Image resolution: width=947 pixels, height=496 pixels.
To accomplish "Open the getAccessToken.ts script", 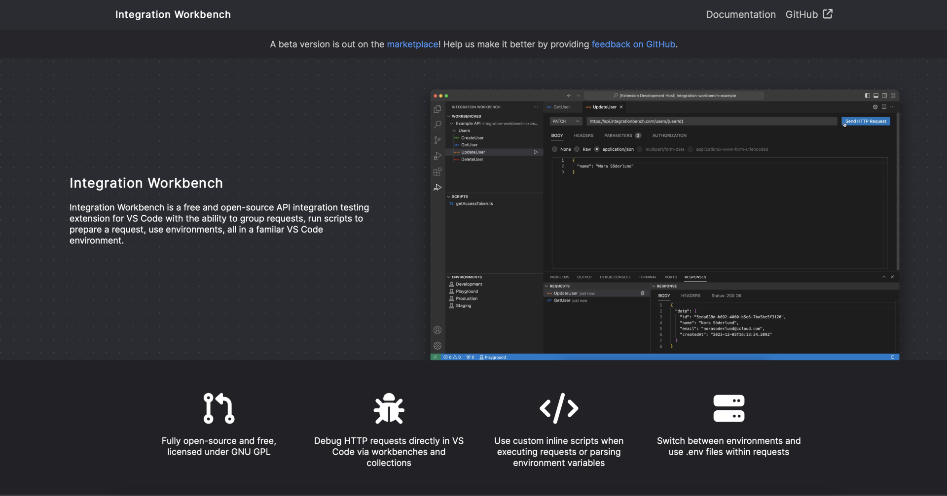I will (x=474, y=203).
